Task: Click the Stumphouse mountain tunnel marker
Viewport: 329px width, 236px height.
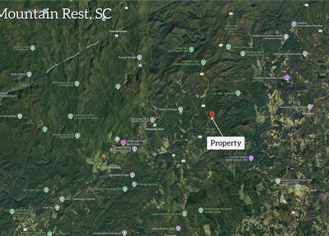Action: tap(201, 210)
